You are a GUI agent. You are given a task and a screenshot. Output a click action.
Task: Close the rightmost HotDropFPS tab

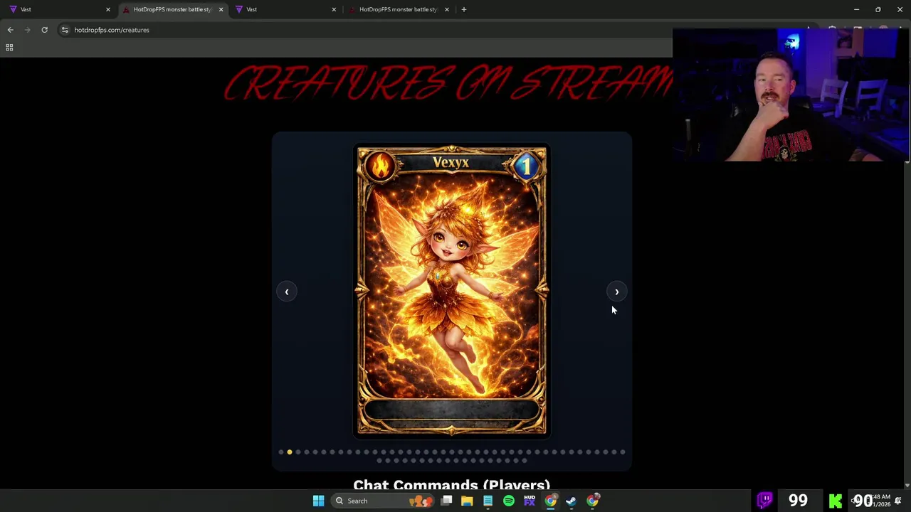tap(447, 9)
